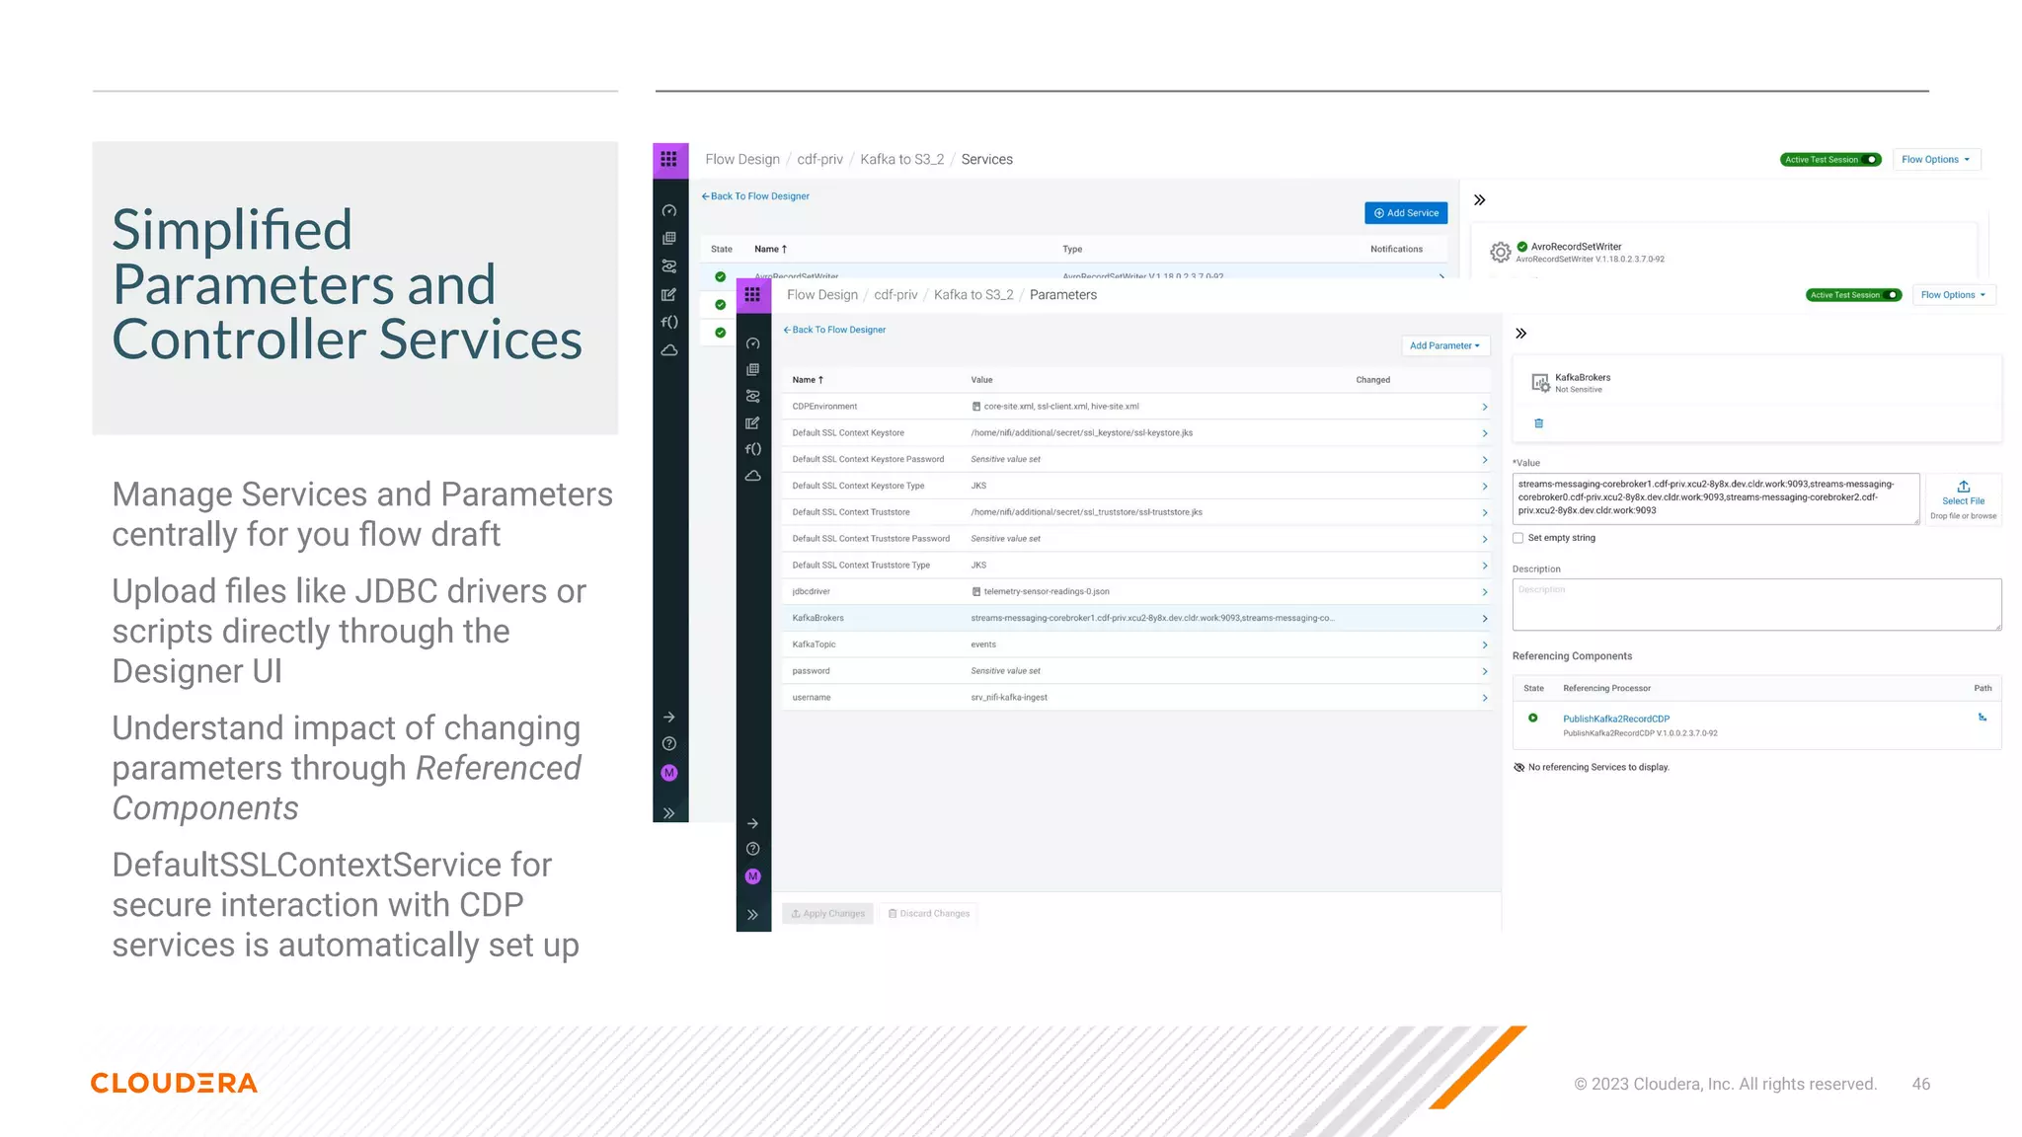Open the Add Parameter dropdown
The width and height of the screenshot is (2022, 1137).
[x=1444, y=345]
